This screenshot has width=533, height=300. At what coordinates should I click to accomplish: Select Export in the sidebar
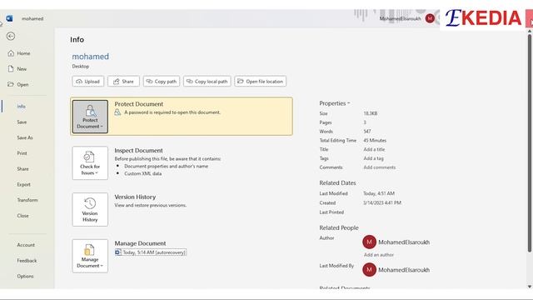pyautogui.click(x=24, y=185)
